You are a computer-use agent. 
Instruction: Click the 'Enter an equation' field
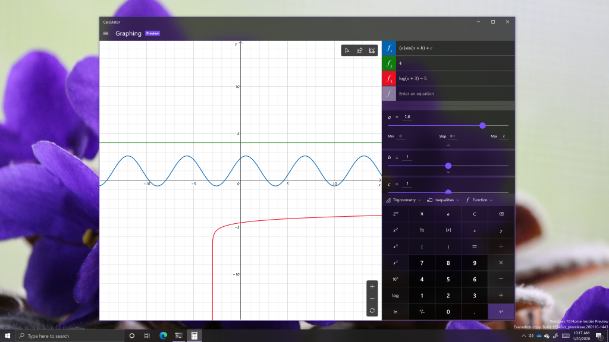pos(455,93)
